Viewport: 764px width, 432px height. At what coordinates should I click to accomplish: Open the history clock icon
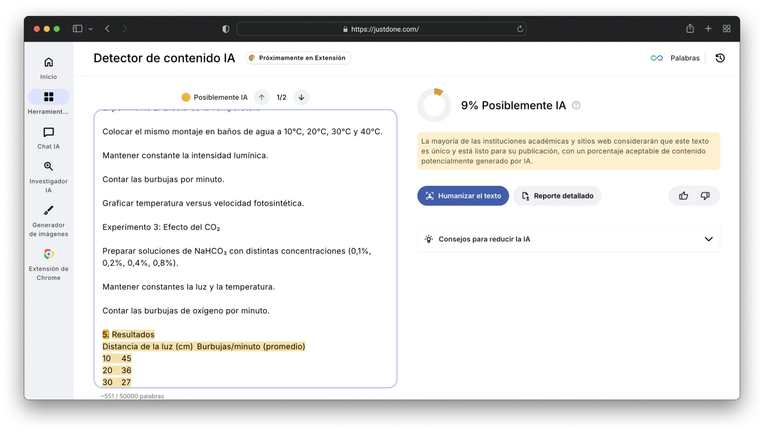[x=720, y=58]
